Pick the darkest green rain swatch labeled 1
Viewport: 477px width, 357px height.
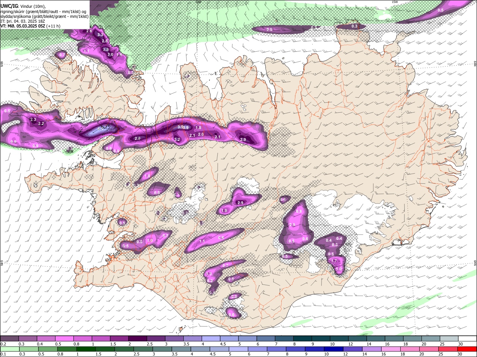(x=85, y=349)
